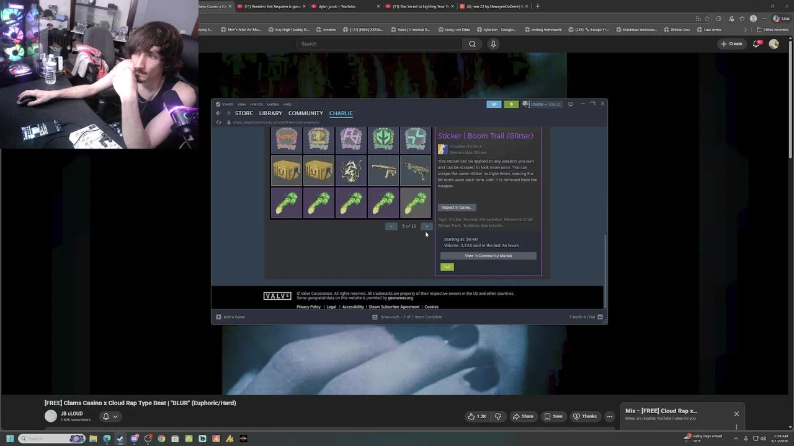Click the Windows Start button
Image resolution: width=794 pixels, height=446 pixels.
10,439
